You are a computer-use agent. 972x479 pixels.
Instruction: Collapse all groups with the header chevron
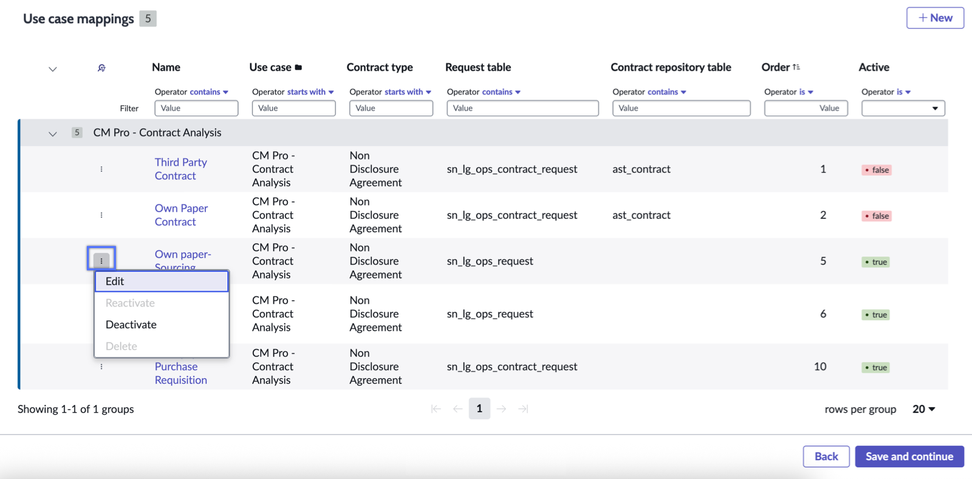pyautogui.click(x=53, y=69)
